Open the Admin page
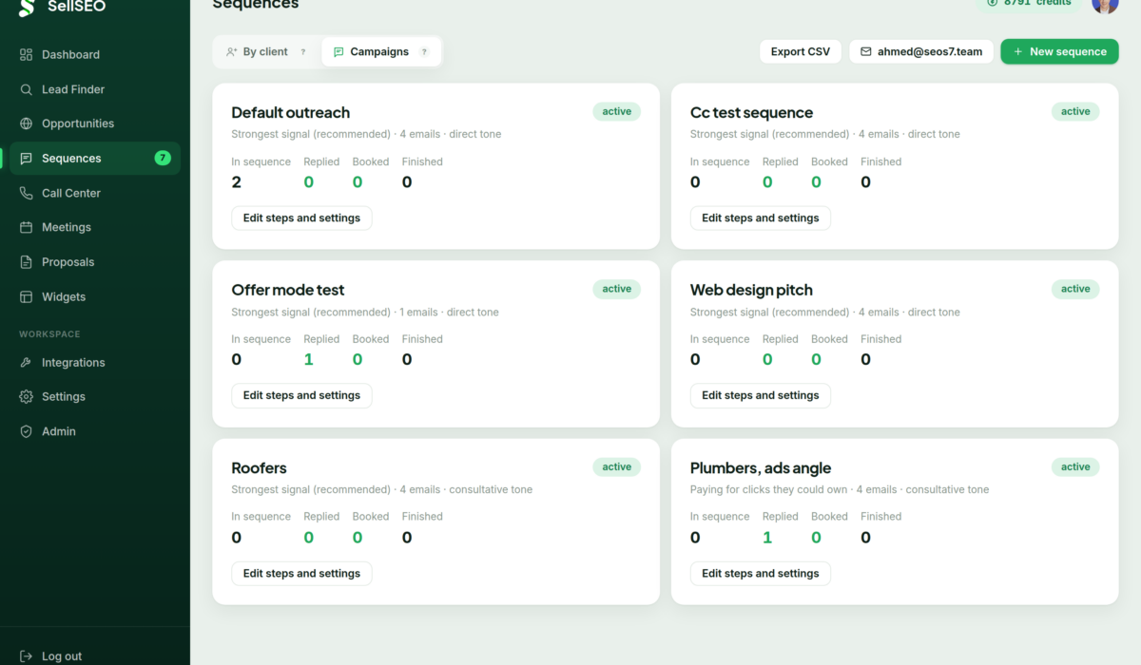1141x665 pixels. click(x=95, y=431)
